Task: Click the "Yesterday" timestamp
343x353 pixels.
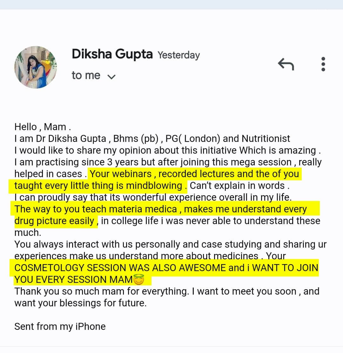Action: tap(179, 55)
